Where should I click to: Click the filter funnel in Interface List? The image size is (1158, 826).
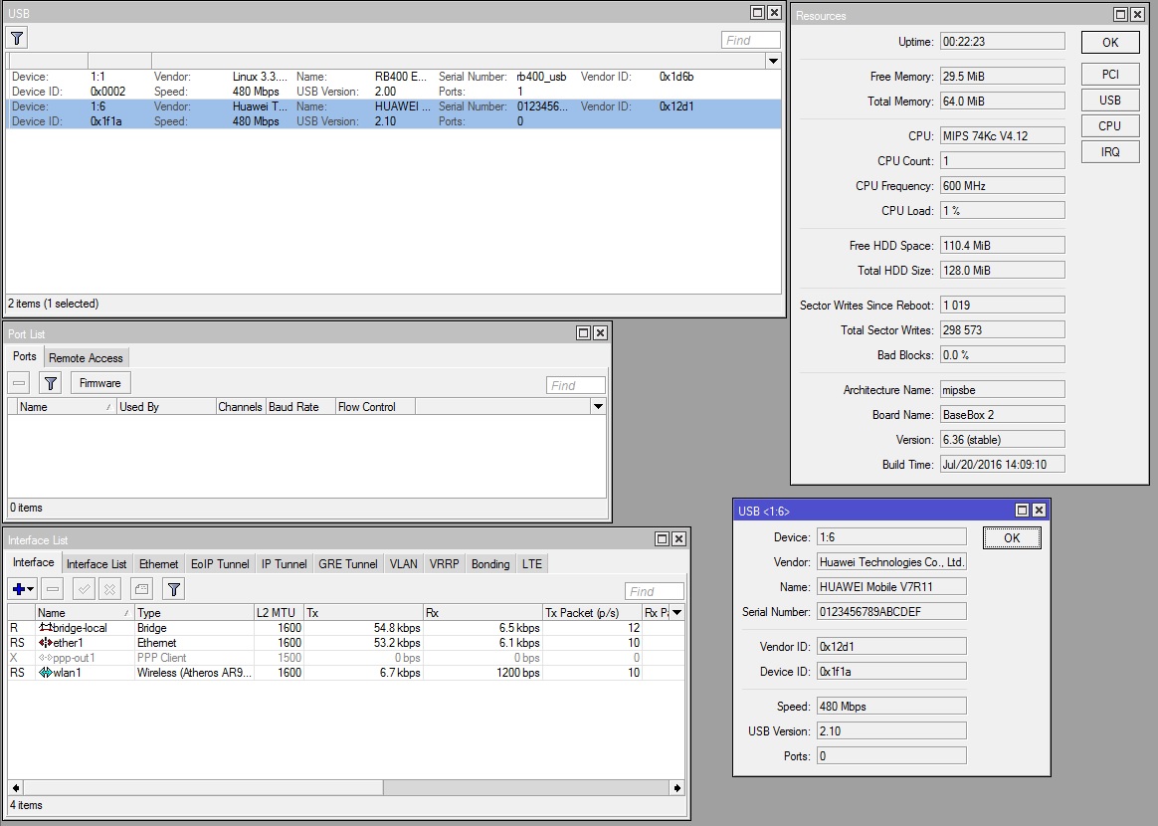click(x=174, y=589)
